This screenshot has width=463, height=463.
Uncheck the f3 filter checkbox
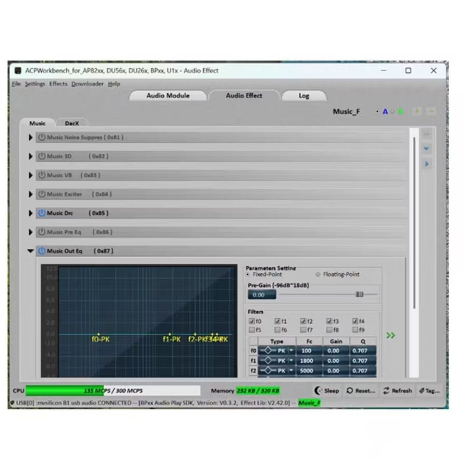click(x=329, y=321)
